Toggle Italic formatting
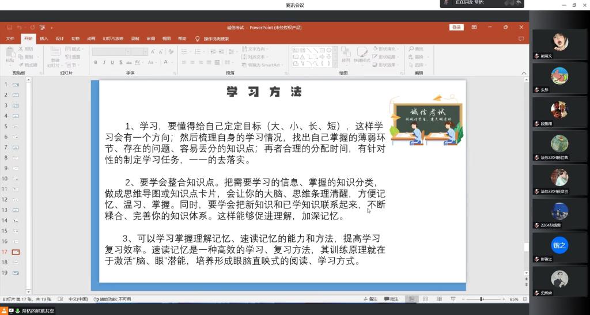This screenshot has width=590, height=315. tap(104, 62)
